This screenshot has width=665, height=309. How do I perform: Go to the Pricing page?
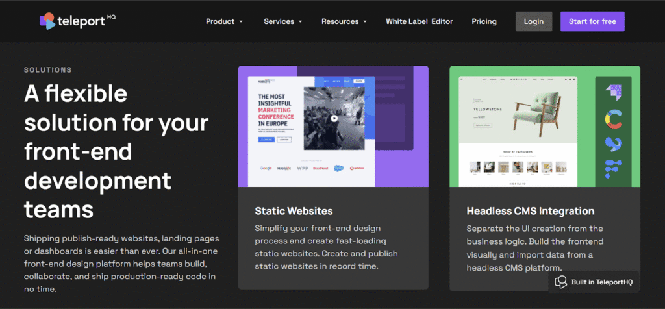(484, 21)
